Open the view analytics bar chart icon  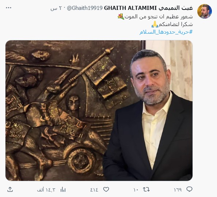point(63,190)
